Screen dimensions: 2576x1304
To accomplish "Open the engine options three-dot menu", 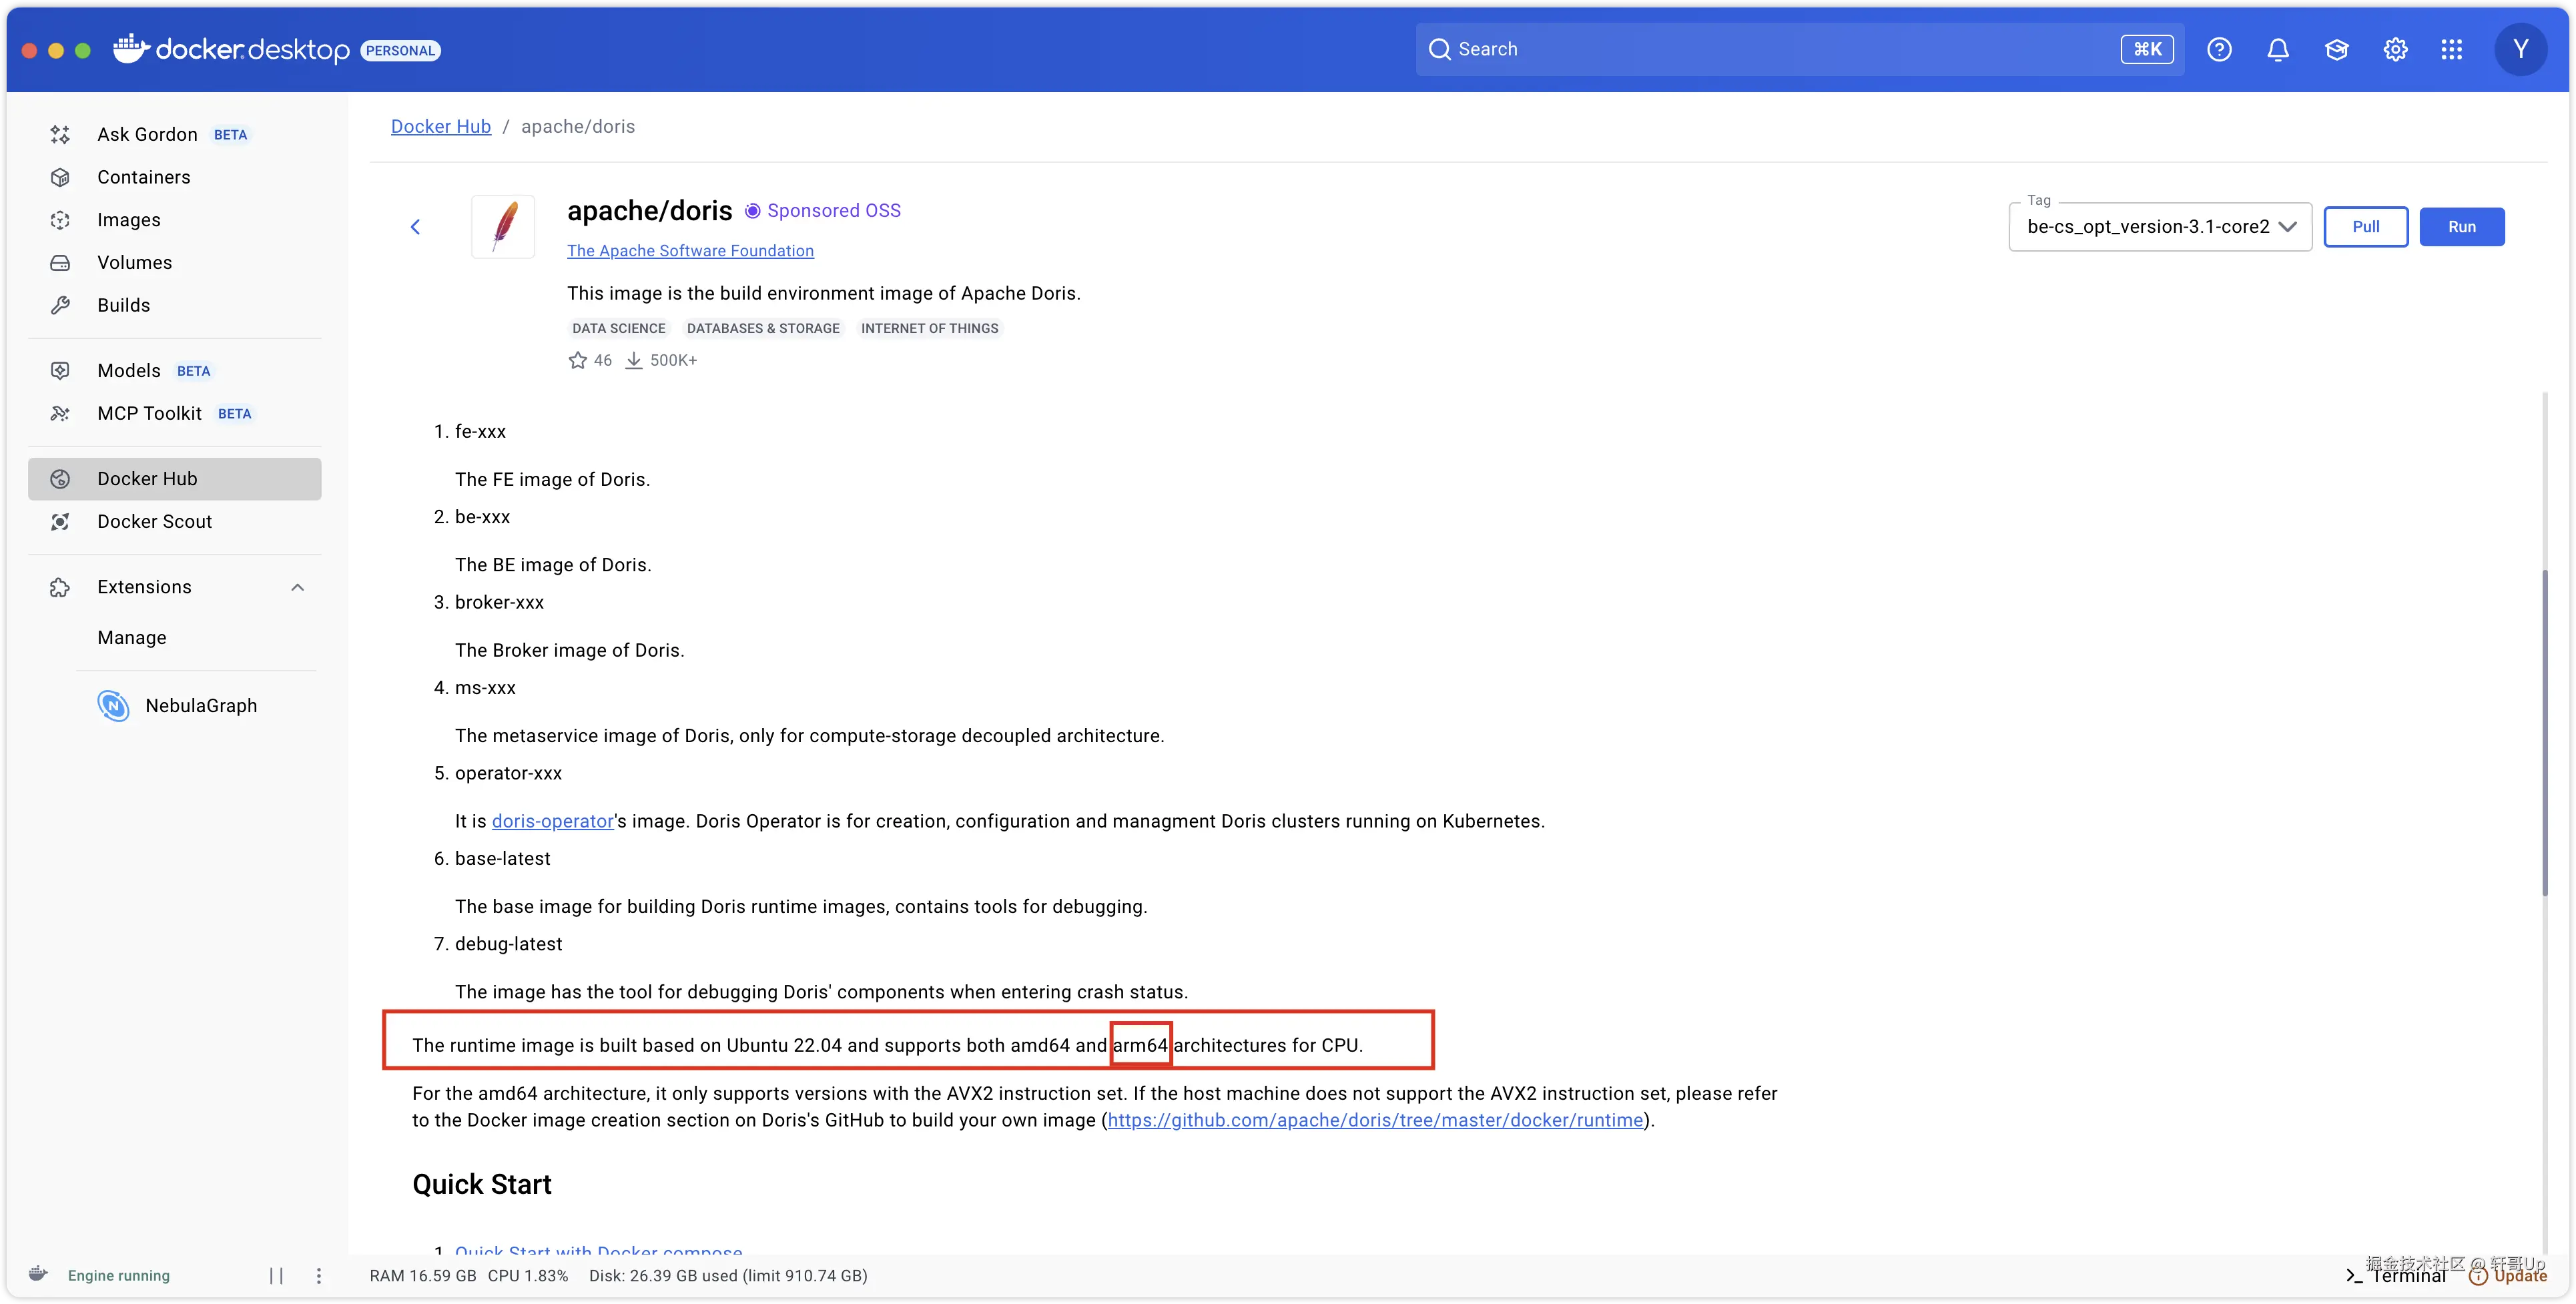I will coord(318,1275).
